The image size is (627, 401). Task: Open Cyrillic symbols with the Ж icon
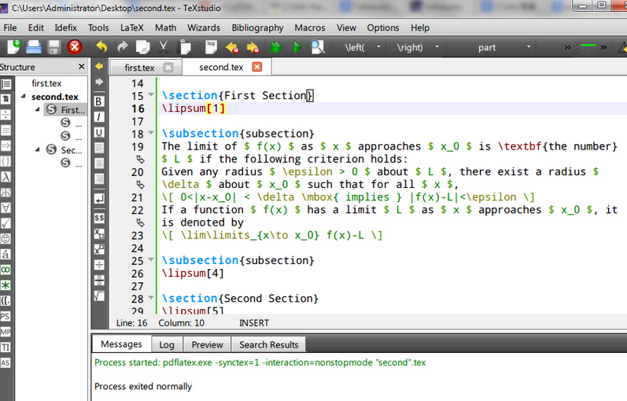[x=6, y=193]
